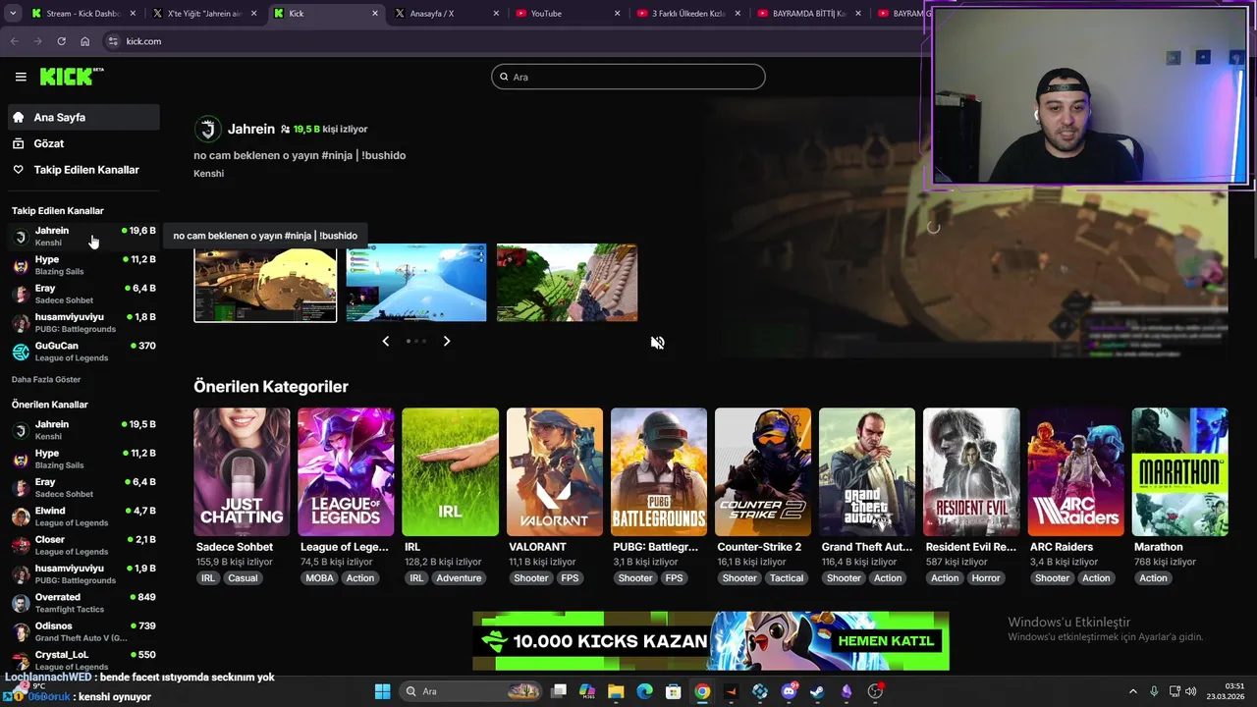Unmute the featured stream preview
Screen dimensions: 1257x707
pos(658,343)
